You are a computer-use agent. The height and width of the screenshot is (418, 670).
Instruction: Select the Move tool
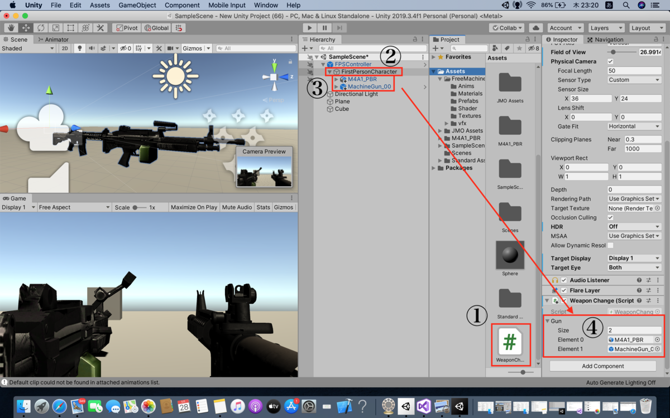point(26,27)
